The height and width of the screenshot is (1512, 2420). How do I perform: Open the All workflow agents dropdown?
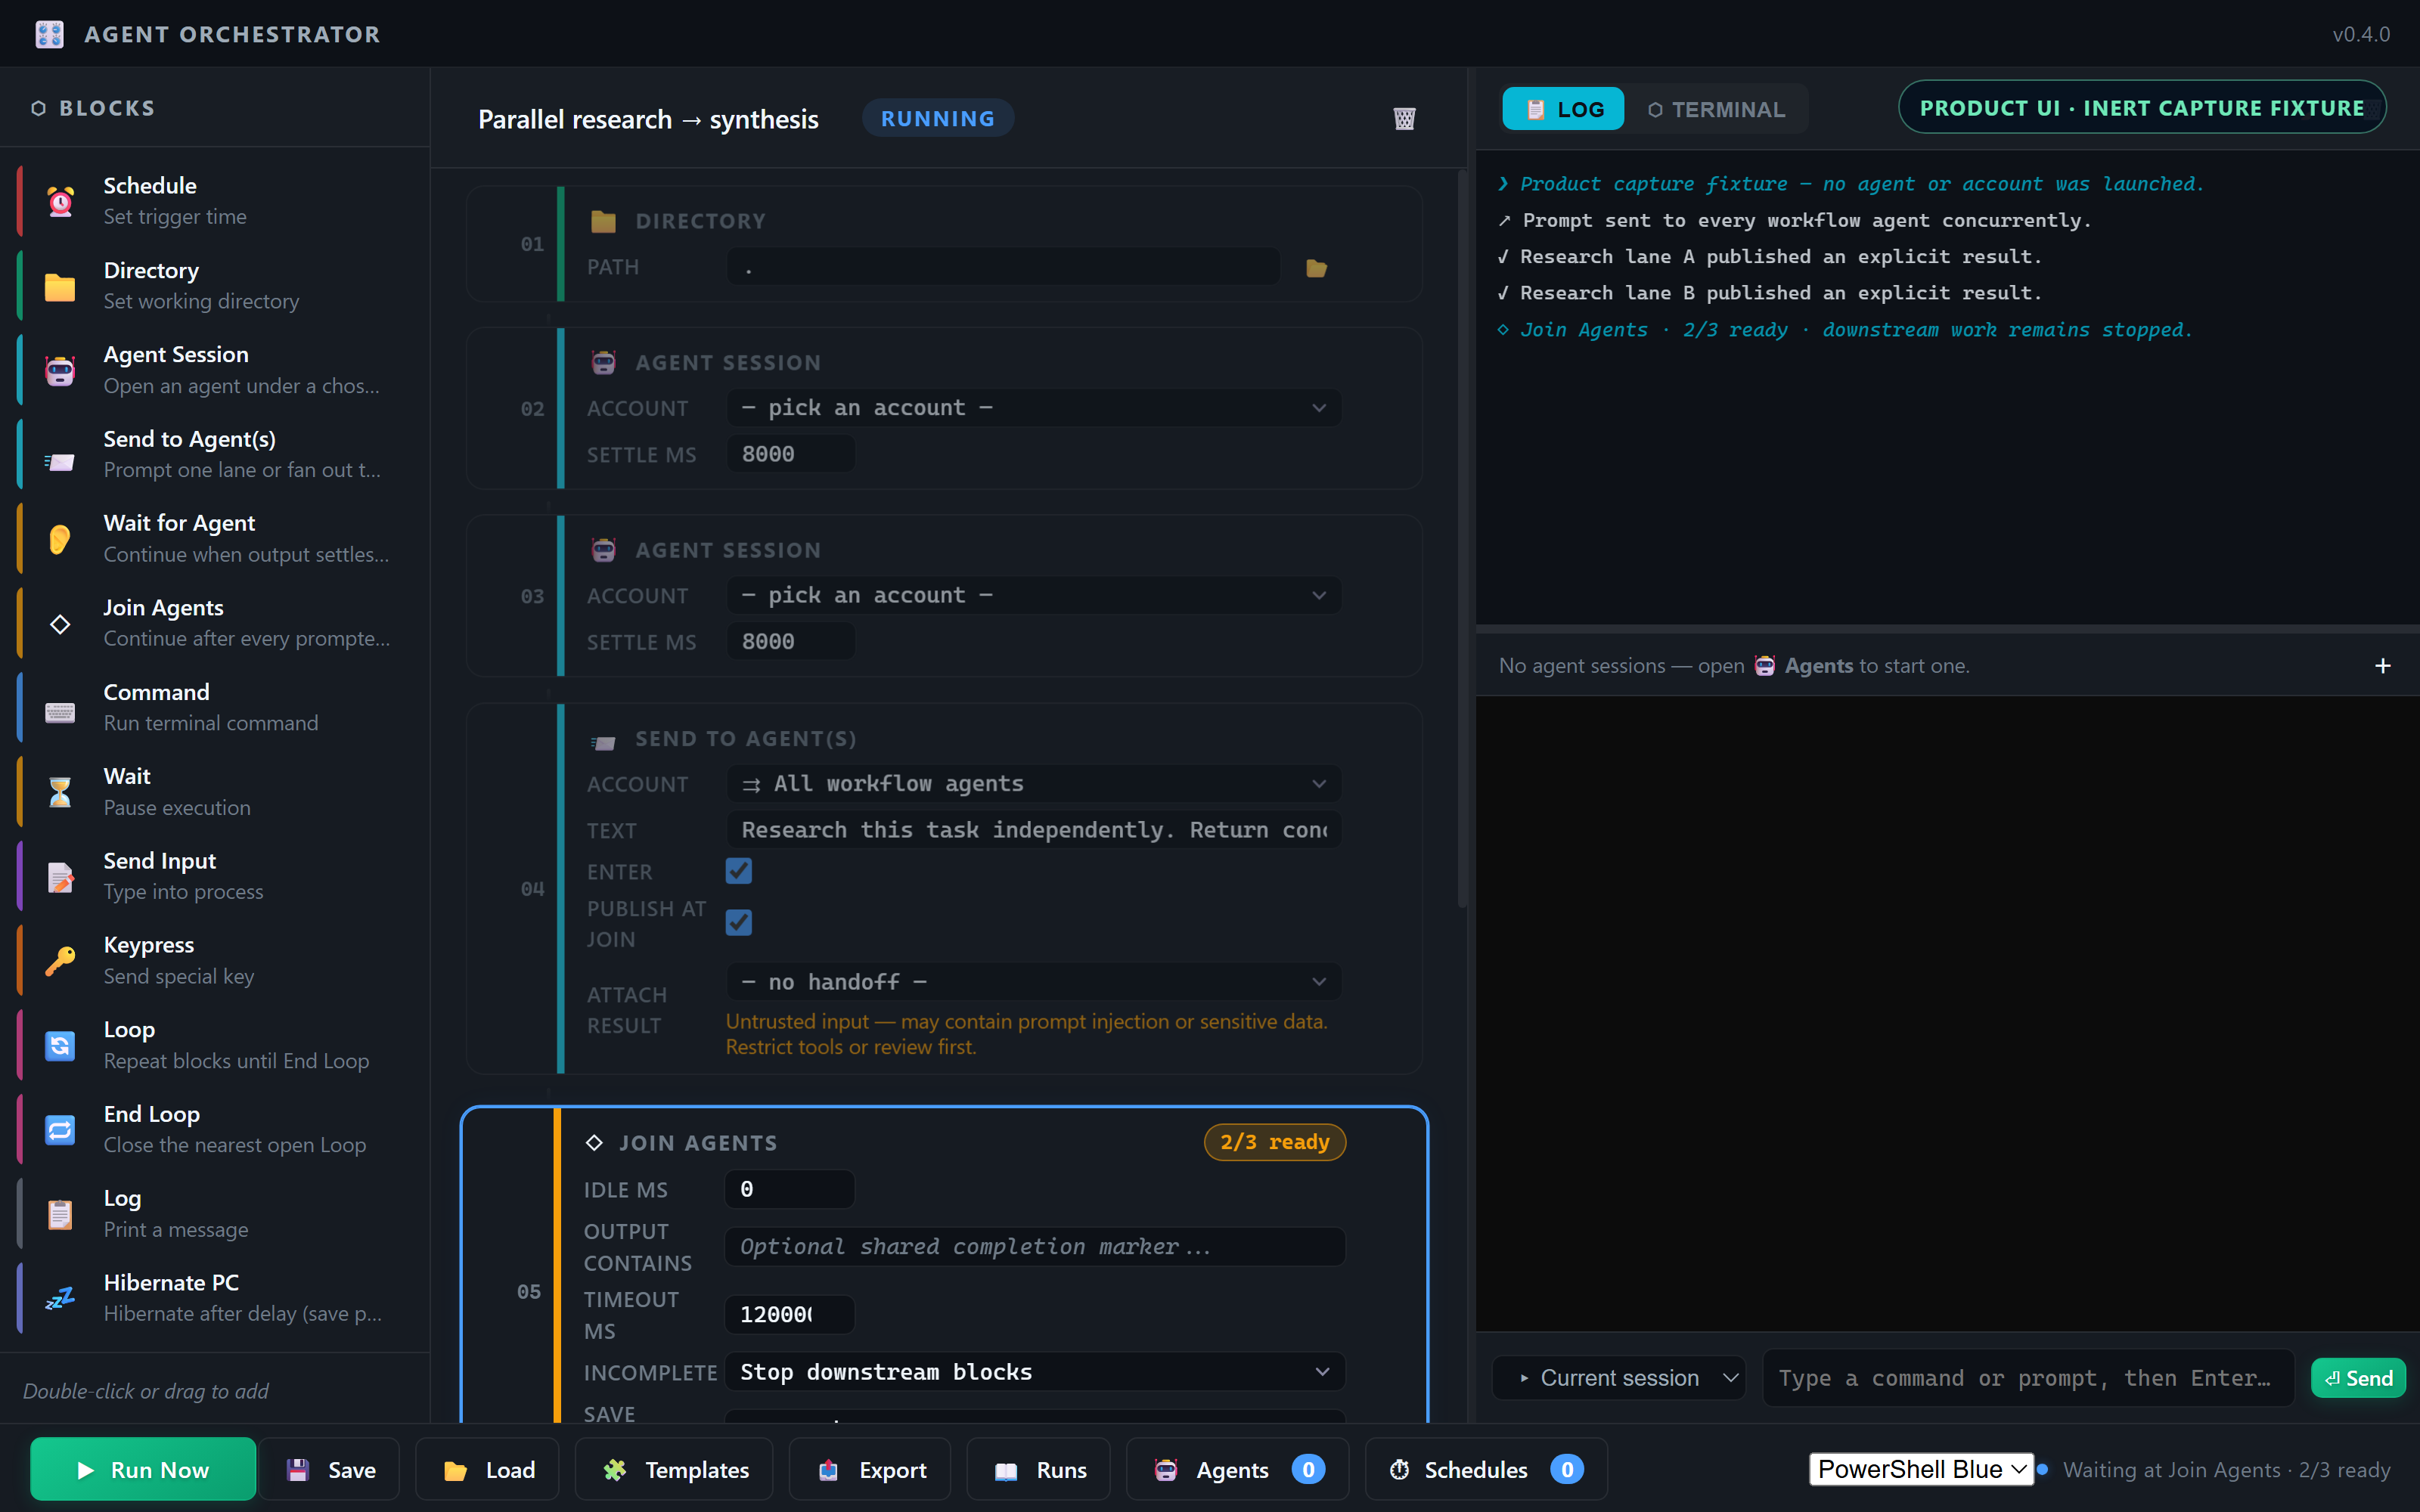(x=1034, y=784)
